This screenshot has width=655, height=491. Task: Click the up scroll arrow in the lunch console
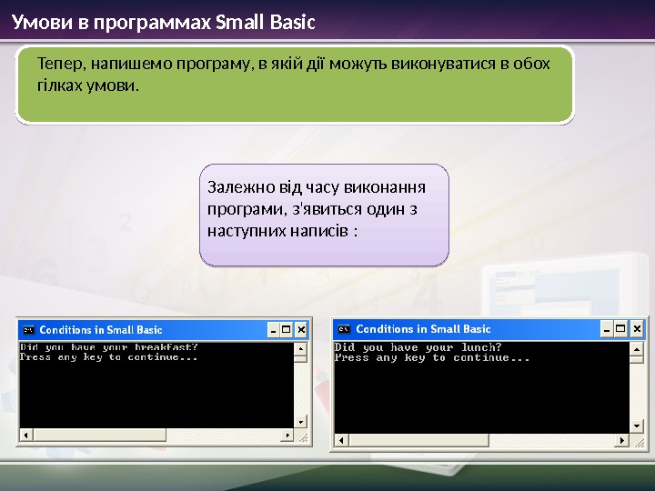[x=637, y=349]
